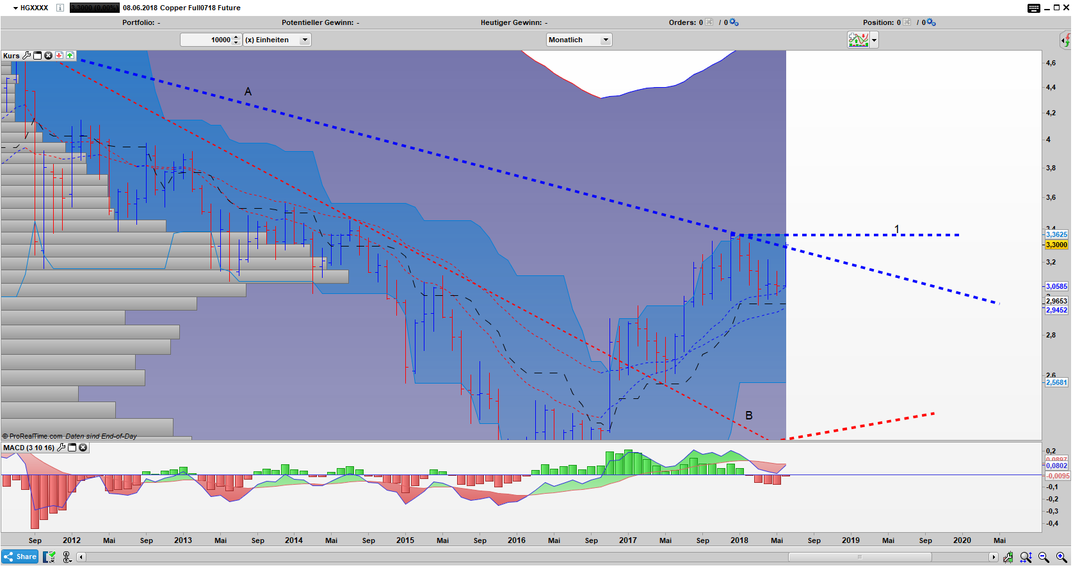
Task: Click the right arrow of the horizontal scrollbar
Action: point(994,557)
